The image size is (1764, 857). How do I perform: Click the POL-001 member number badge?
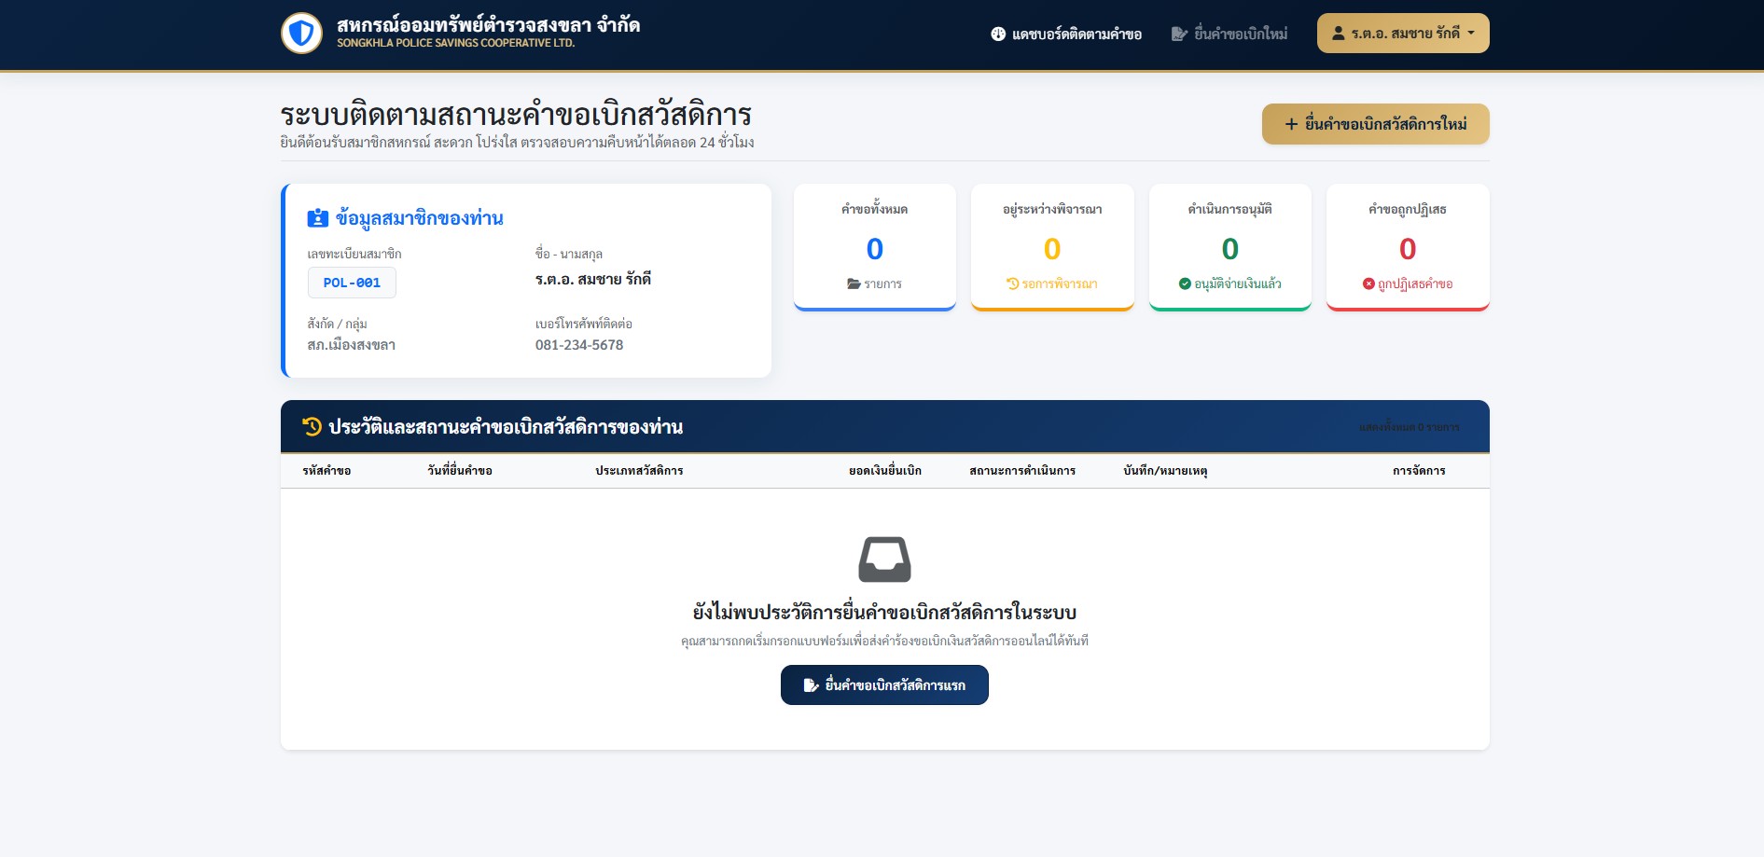[x=352, y=283]
